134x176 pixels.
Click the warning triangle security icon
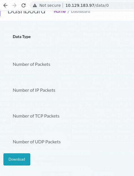pos(35,5)
